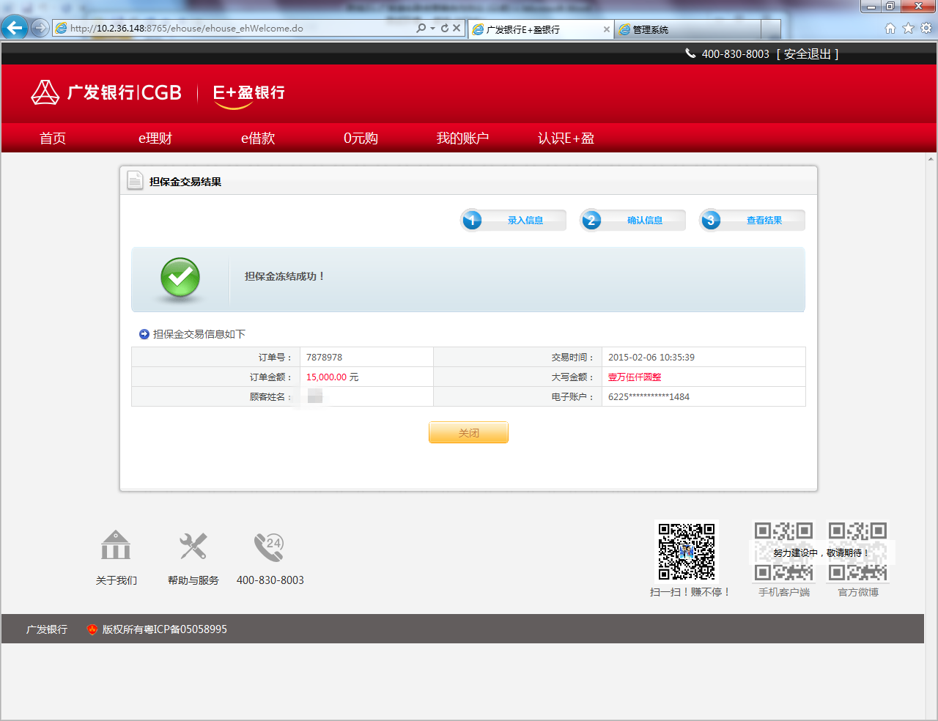The width and height of the screenshot is (938, 721).
Task: Open the 0元购 navigation menu
Action: tap(361, 138)
